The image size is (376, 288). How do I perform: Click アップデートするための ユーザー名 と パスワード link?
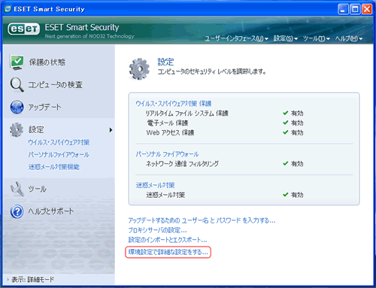pyautogui.click(x=202, y=220)
